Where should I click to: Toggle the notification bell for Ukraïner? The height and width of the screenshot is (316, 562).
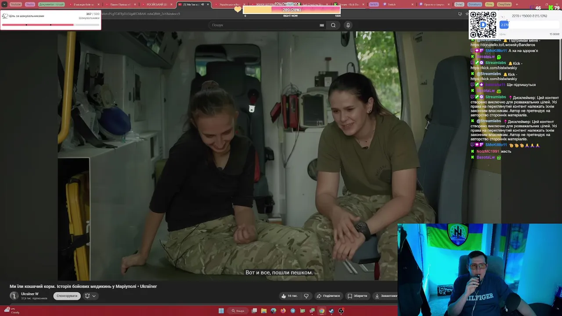[87, 296]
